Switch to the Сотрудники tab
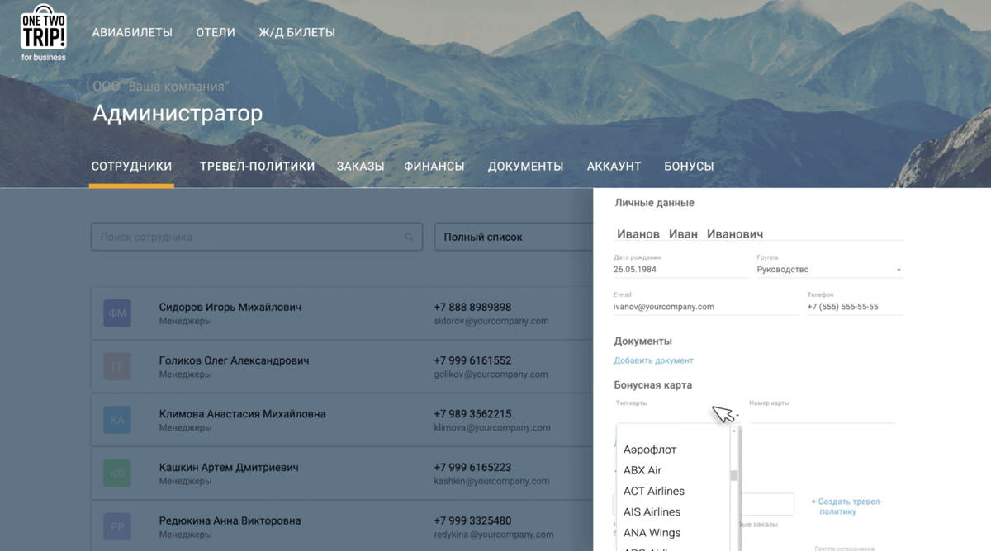Viewport: 991px width, 551px height. click(x=131, y=167)
